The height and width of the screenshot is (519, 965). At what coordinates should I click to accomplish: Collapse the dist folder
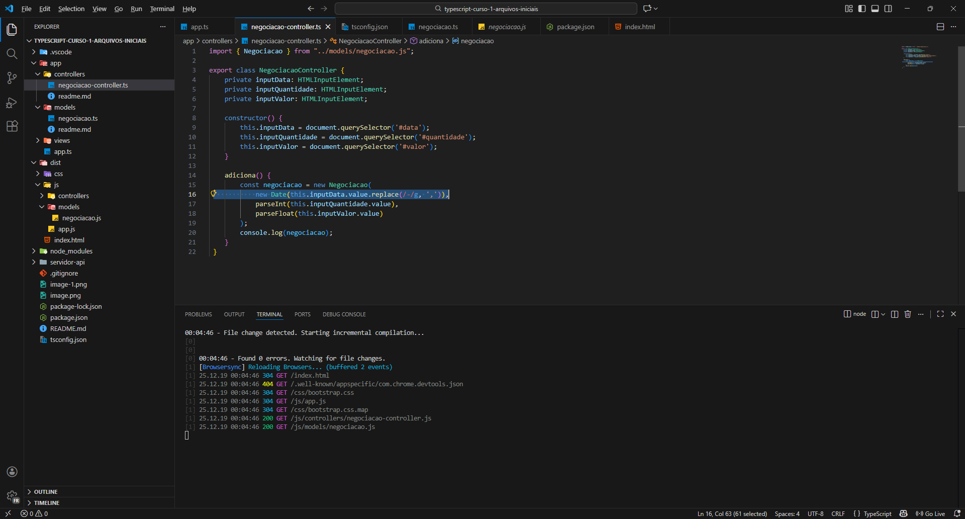[x=55, y=163]
